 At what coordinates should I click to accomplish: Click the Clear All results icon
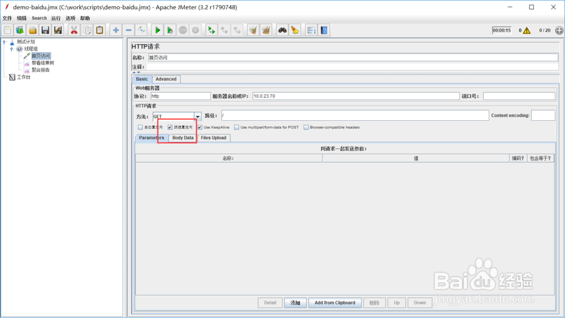pos(266,31)
